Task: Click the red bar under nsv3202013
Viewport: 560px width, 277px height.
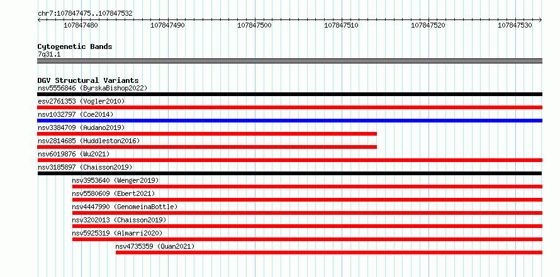Action: click(307, 226)
